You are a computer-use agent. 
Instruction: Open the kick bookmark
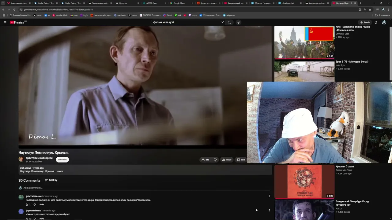178,15
